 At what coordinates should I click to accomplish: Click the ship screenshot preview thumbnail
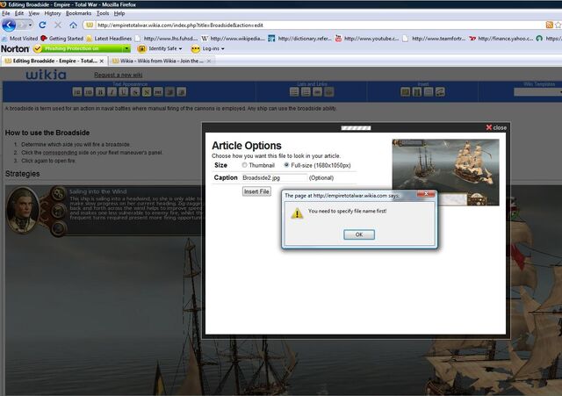point(445,172)
